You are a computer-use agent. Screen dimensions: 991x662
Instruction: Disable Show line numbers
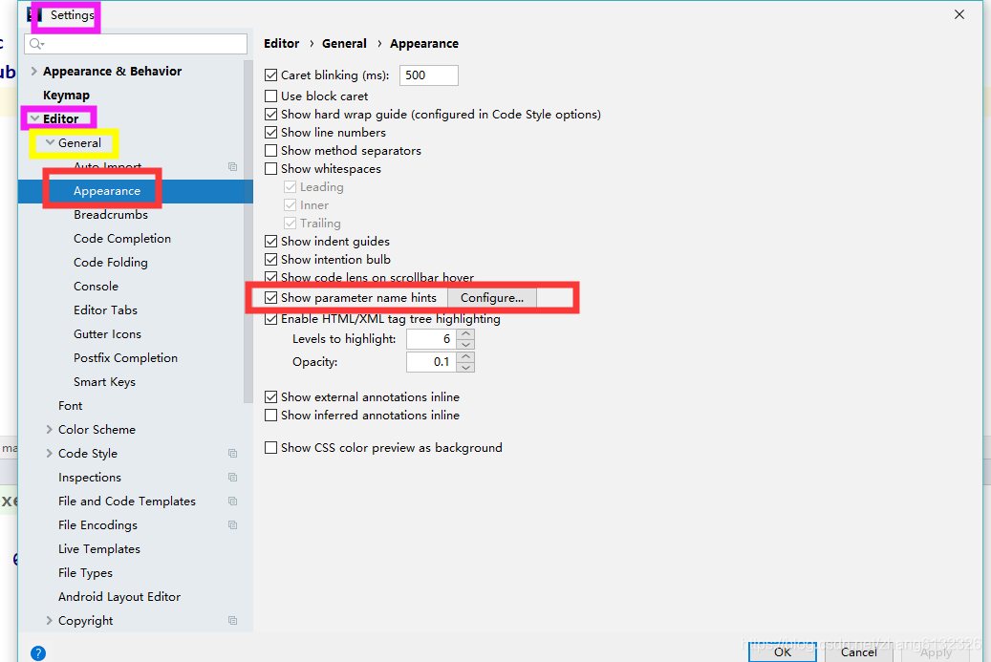271,133
